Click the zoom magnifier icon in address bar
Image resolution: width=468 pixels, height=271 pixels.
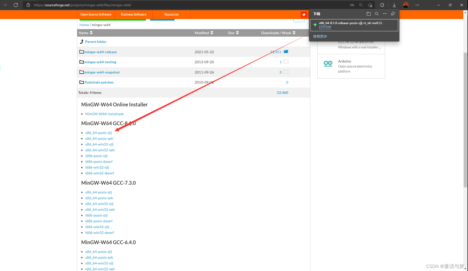coord(361,5)
